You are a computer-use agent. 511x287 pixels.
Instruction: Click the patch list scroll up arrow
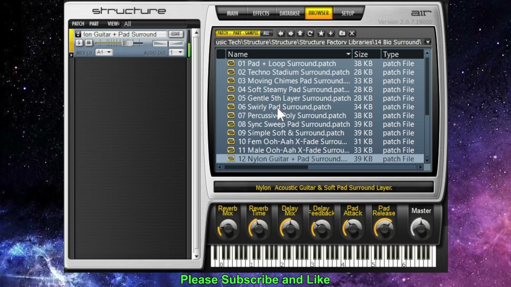[x=196, y=33]
